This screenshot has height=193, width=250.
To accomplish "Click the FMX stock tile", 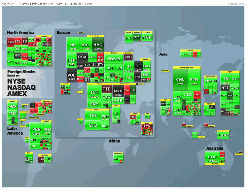I will pyautogui.click(x=13, y=113).
